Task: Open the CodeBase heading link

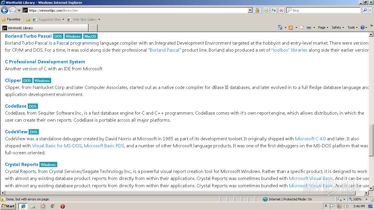Action: 16,106
